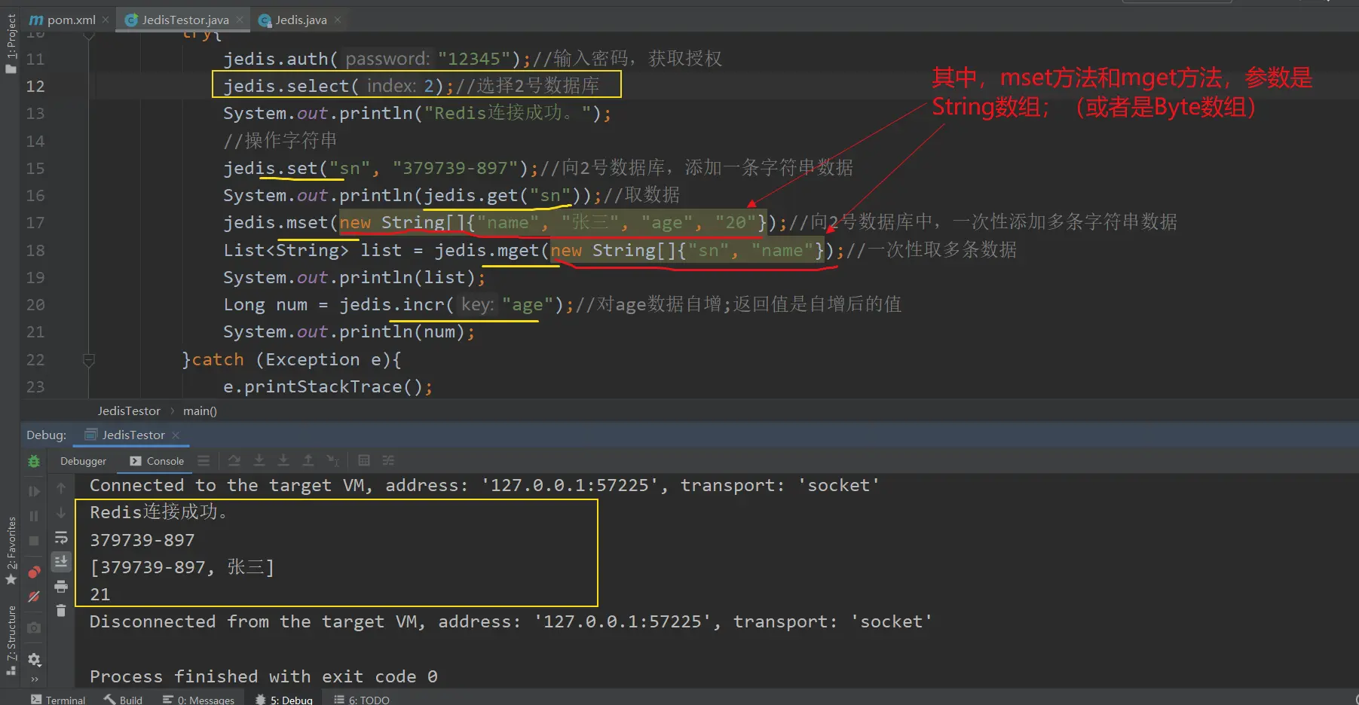Screen dimensions: 1359x705
Task: Click line number 20 in the gutter
Action: 35,304
